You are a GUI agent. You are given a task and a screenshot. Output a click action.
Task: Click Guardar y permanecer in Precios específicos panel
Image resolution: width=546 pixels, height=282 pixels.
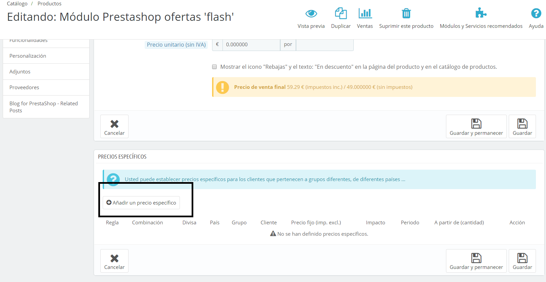click(476, 261)
